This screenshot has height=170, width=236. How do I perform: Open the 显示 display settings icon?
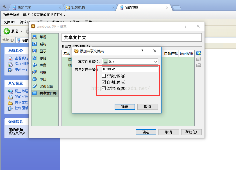tap(35, 51)
